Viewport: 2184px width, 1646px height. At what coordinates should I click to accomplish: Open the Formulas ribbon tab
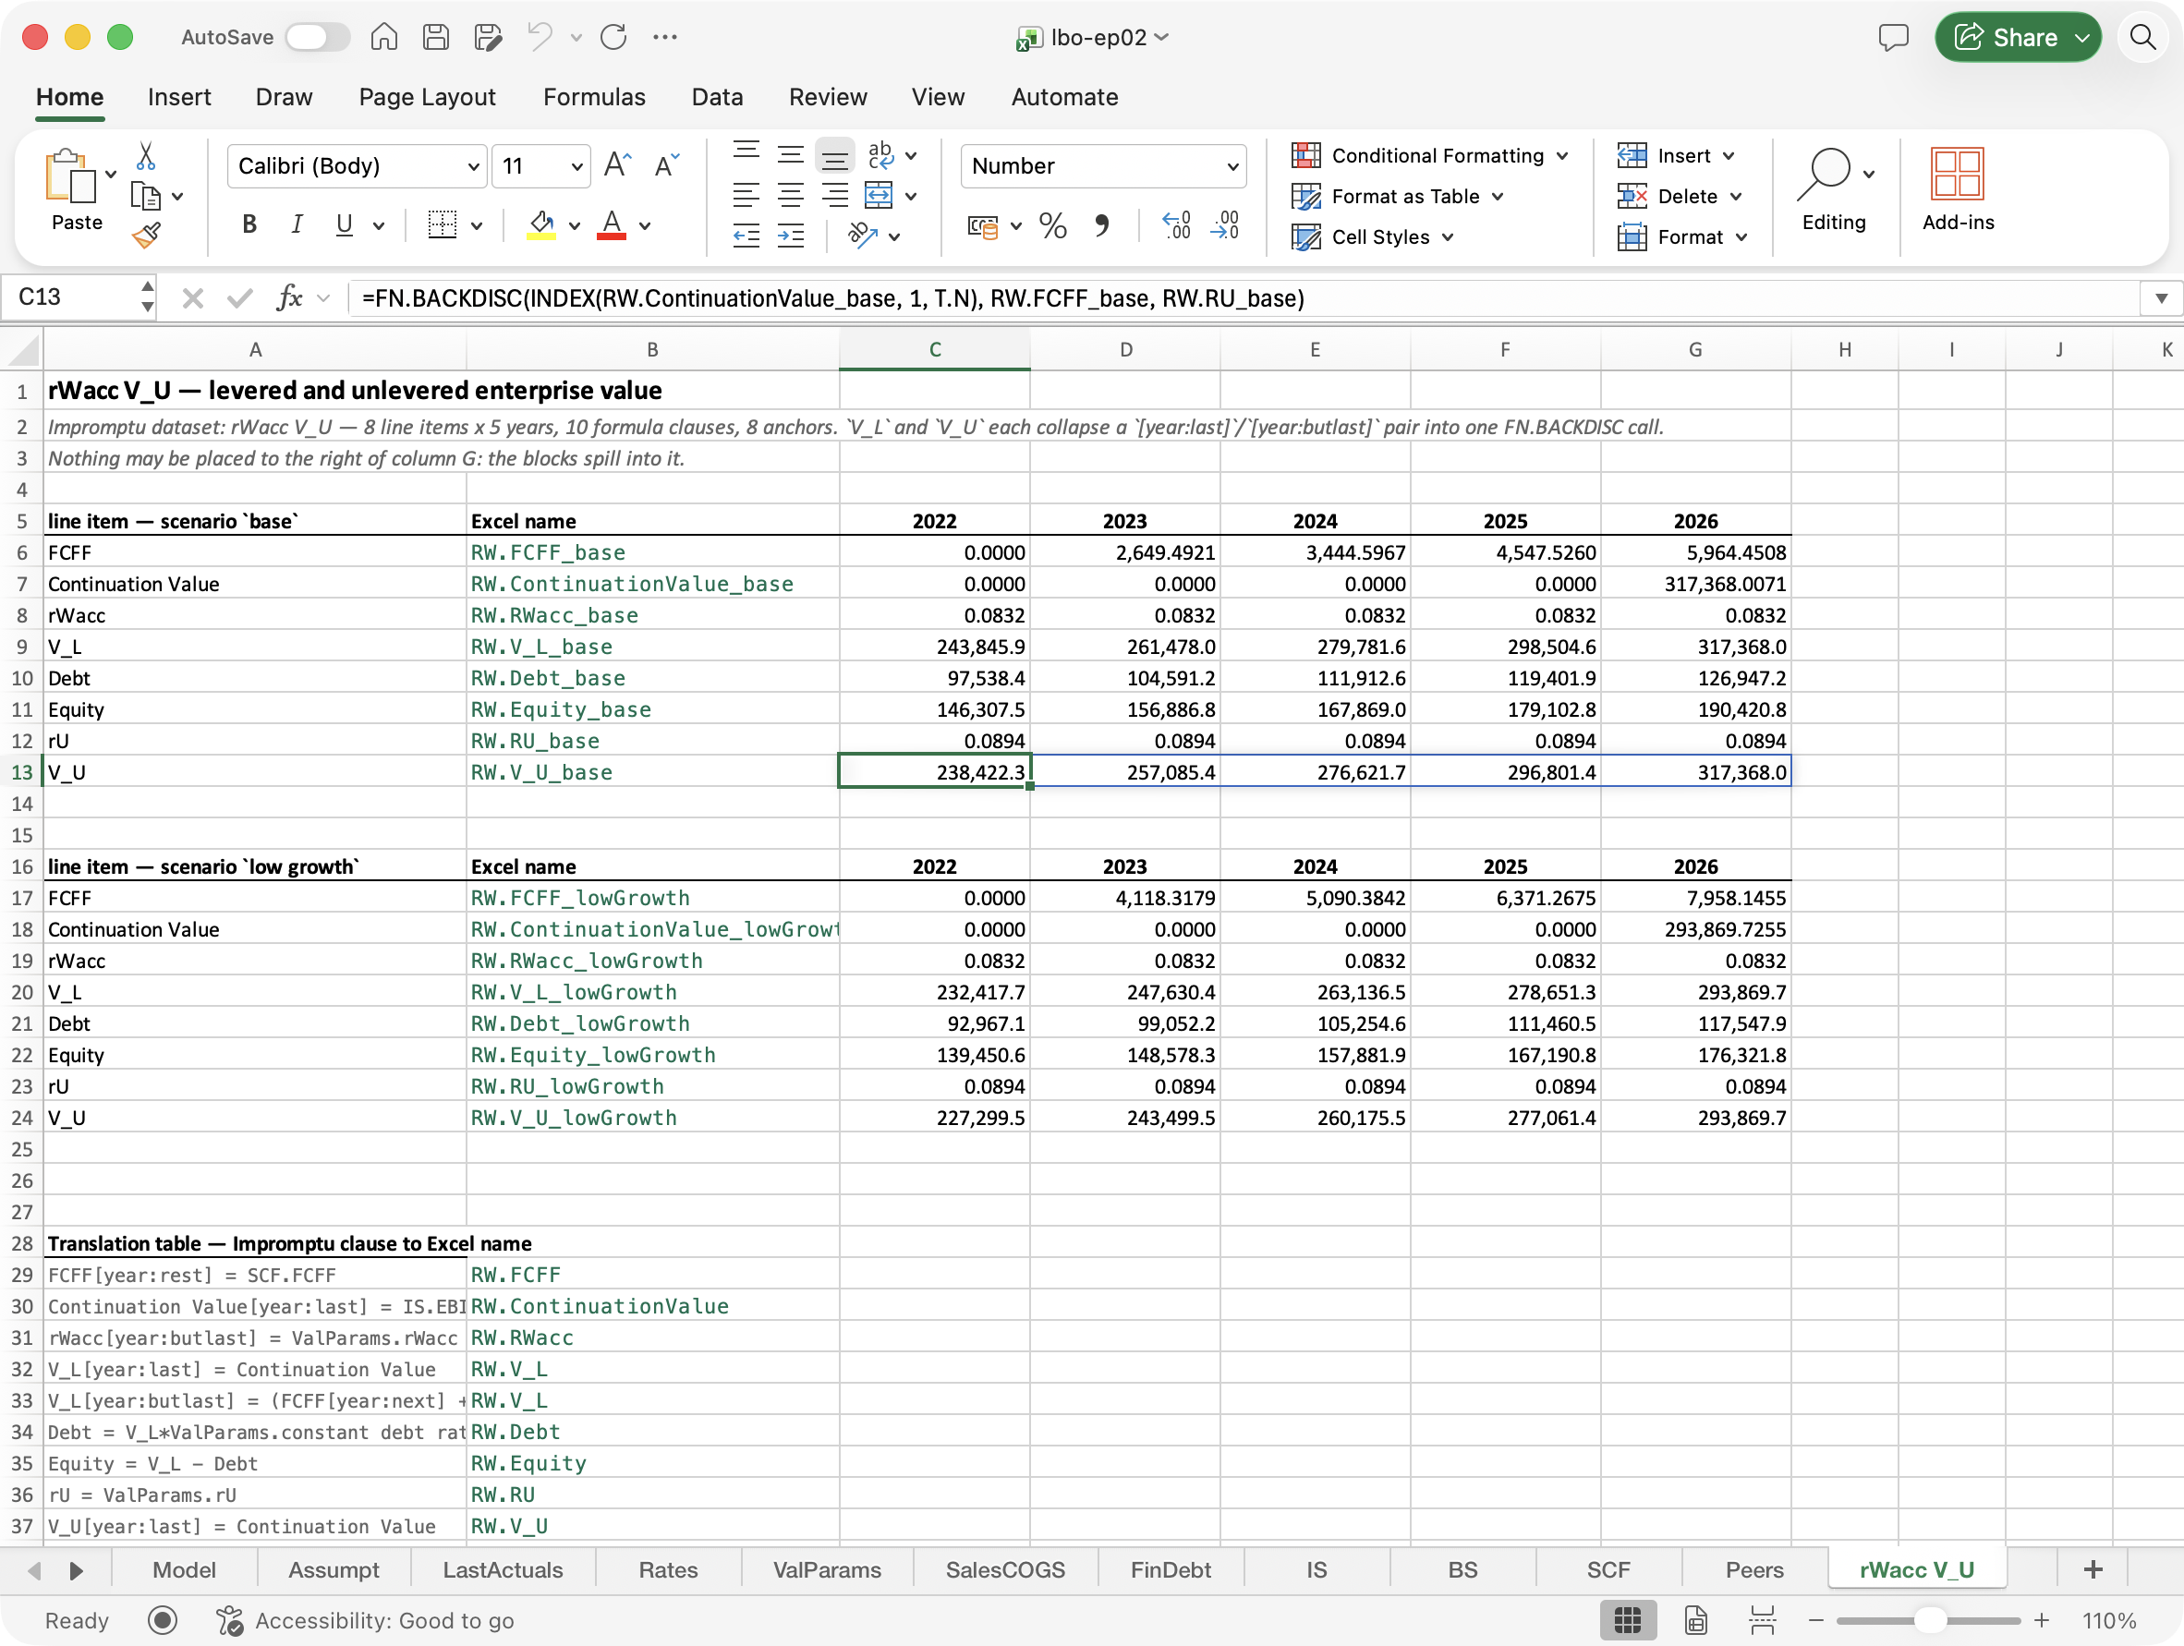click(593, 97)
